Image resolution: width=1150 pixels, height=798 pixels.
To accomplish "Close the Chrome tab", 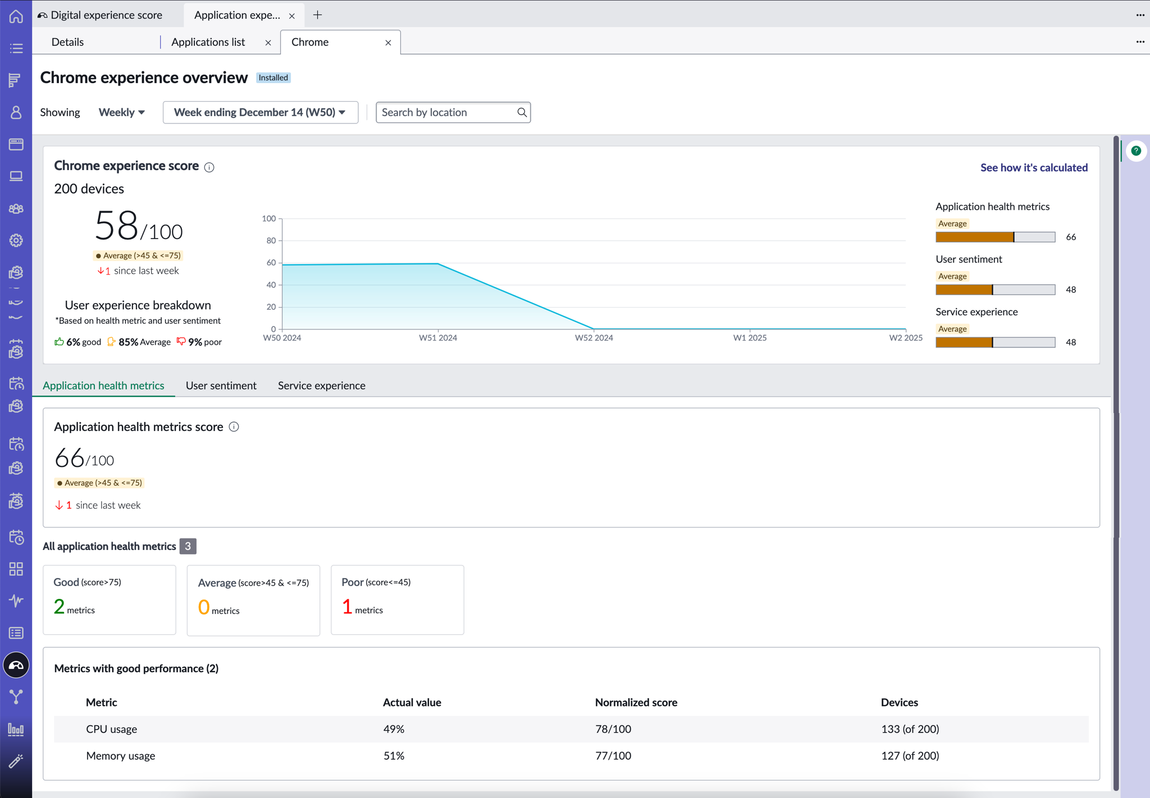I will point(388,43).
